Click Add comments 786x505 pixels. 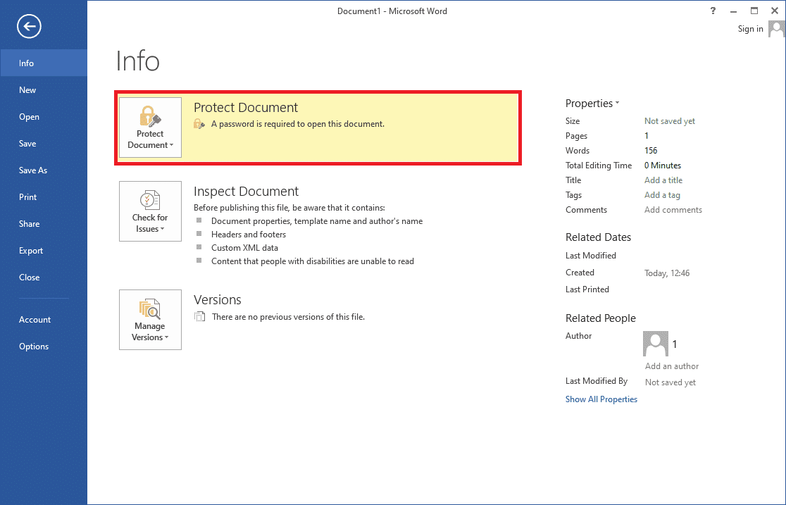pyautogui.click(x=673, y=209)
